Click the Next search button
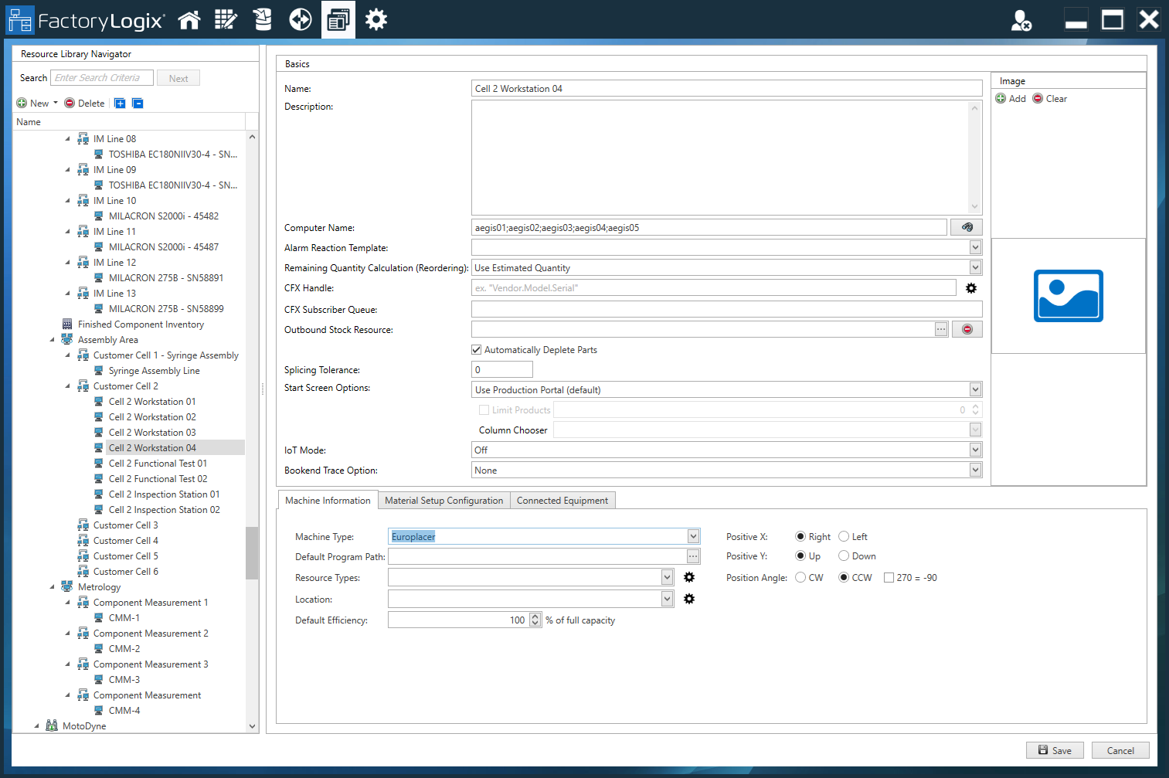 tap(178, 77)
